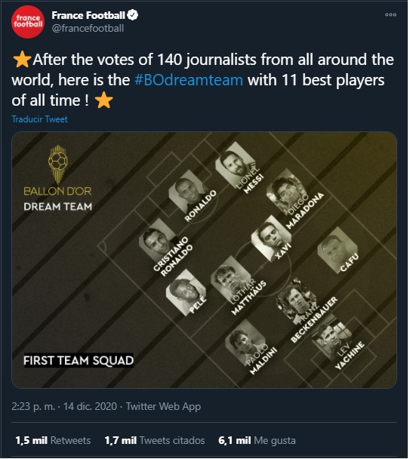This screenshot has width=410, height=459.
Task: Open the Ballon d'Or trophy logo in image
Action: 58,164
